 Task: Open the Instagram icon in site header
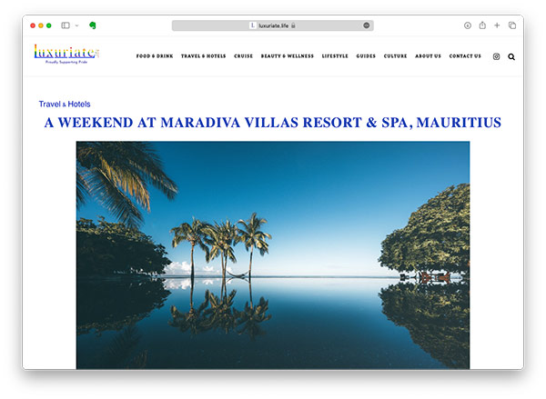(x=496, y=56)
